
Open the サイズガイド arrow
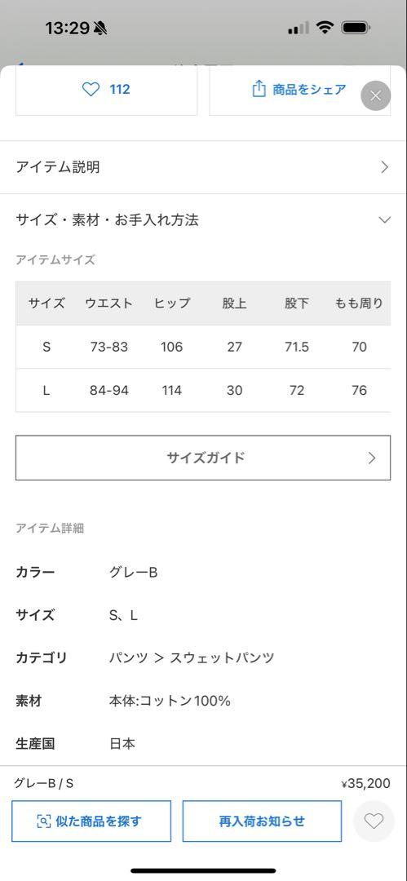point(372,458)
